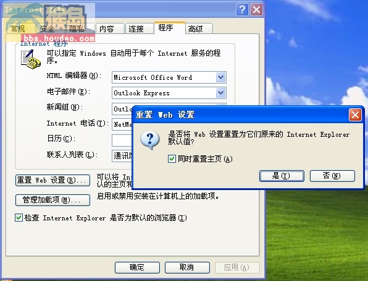Uncheck 同时重置主页 checkbox

click(172, 159)
